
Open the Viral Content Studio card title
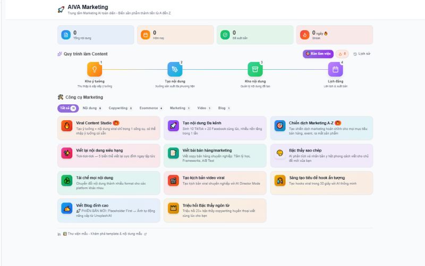click(94, 123)
